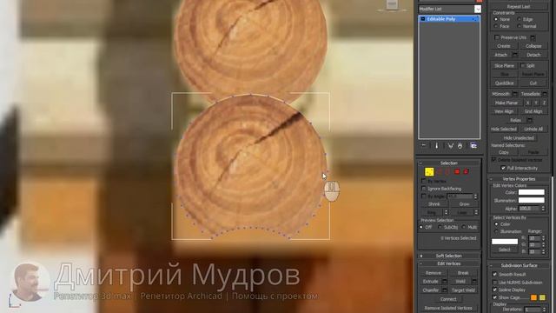This screenshot has width=556, height=313.
Task: Click Iterations spinner arrows
Action: (545, 310)
